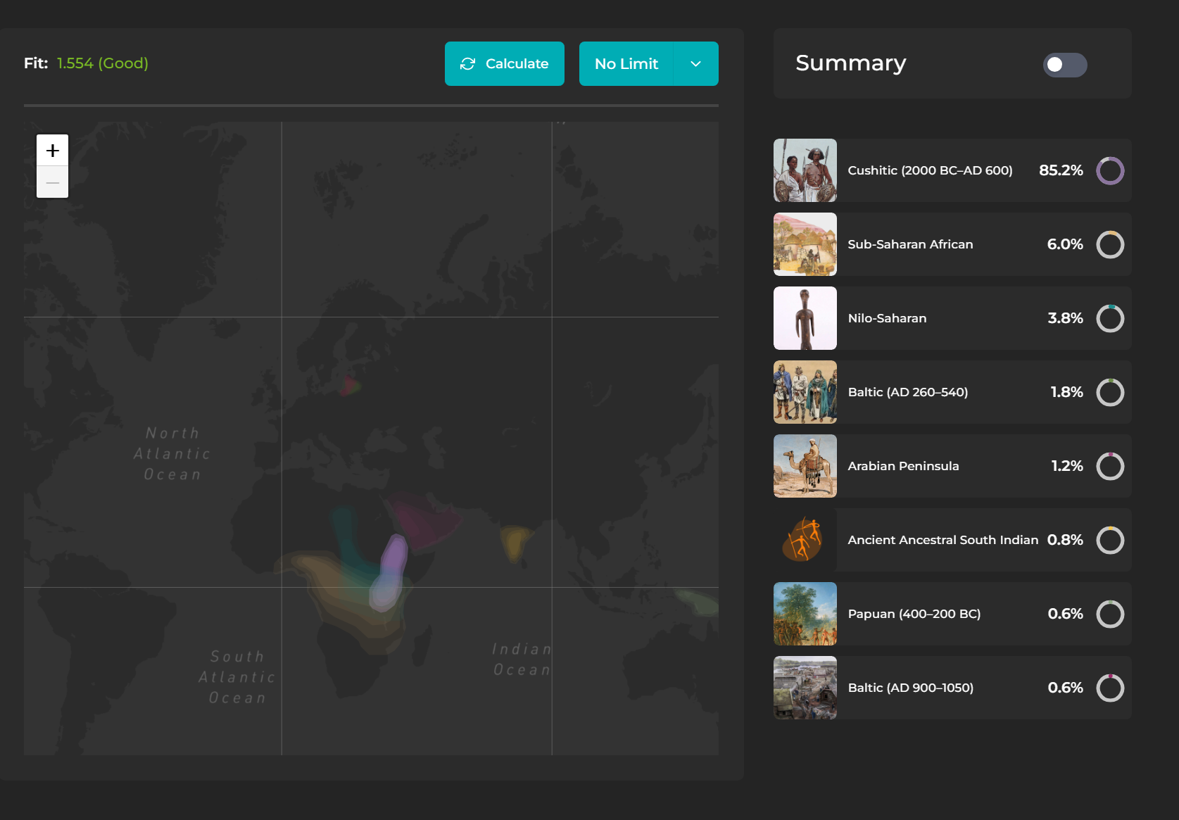The height and width of the screenshot is (820, 1179).
Task: Select the No Limit option button
Action: point(626,64)
